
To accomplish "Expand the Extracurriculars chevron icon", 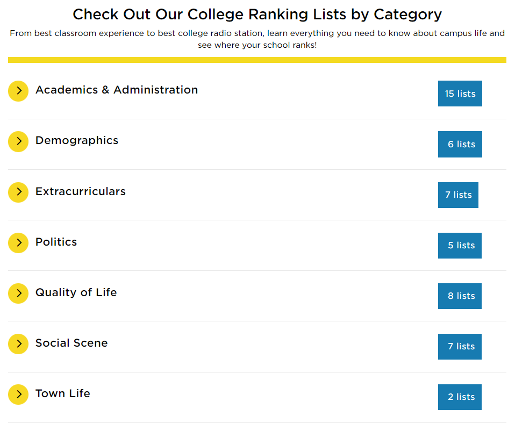I will pyautogui.click(x=18, y=192).
